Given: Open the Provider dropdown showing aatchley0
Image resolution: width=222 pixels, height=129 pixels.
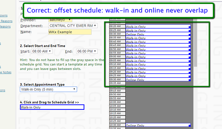Looking at the screenshot, I should coord(60,20).
